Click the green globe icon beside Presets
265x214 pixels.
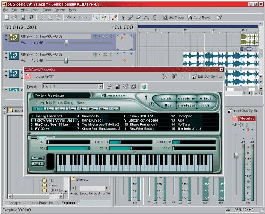pos(144,86)
